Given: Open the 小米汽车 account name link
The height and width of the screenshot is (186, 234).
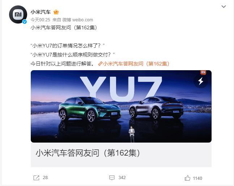Looking at the screenshot, I should click(41, 12).
